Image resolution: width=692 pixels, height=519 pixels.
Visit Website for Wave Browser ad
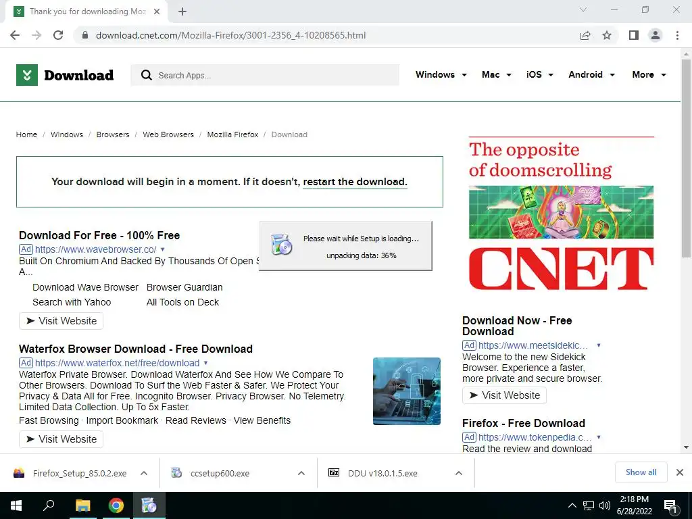(61, 321)
